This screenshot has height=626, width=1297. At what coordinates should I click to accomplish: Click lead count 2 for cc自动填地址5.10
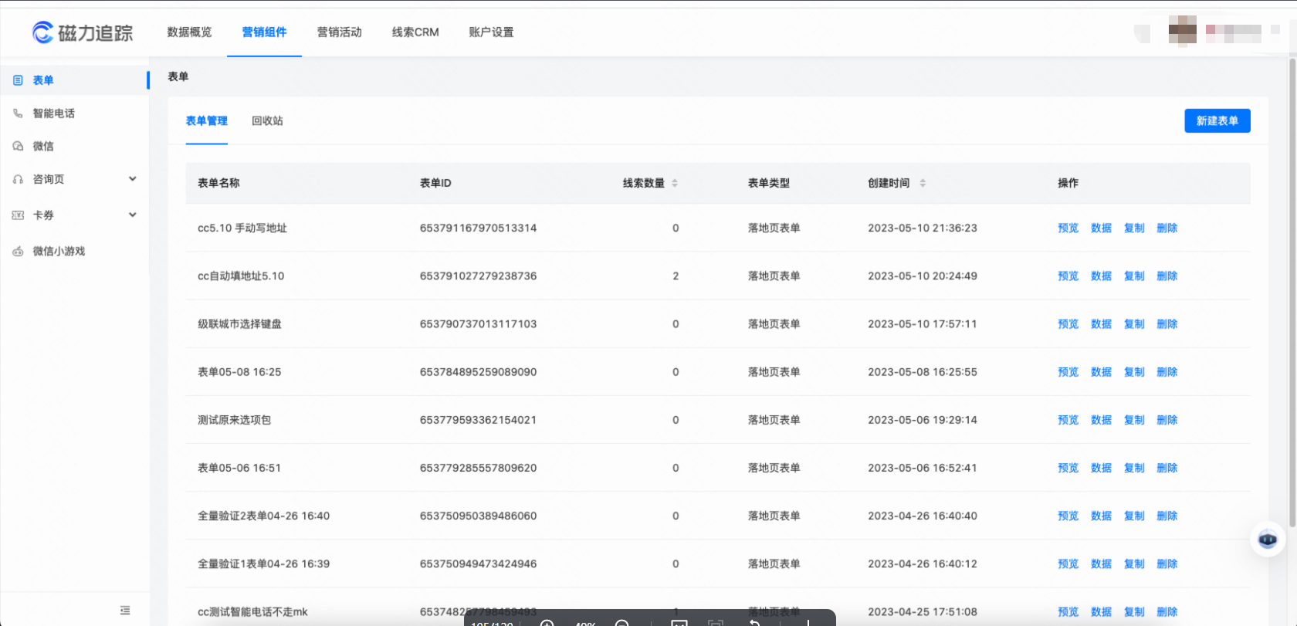click(x=676, y=276)
